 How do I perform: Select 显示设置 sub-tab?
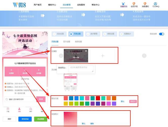(67, 42)
